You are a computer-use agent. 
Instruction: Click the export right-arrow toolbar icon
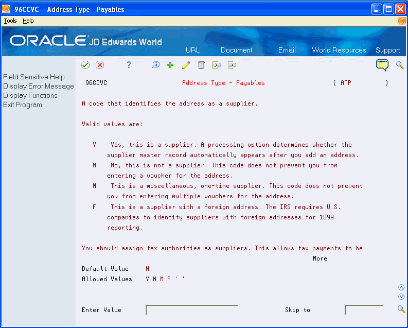[x=232, y=65]
